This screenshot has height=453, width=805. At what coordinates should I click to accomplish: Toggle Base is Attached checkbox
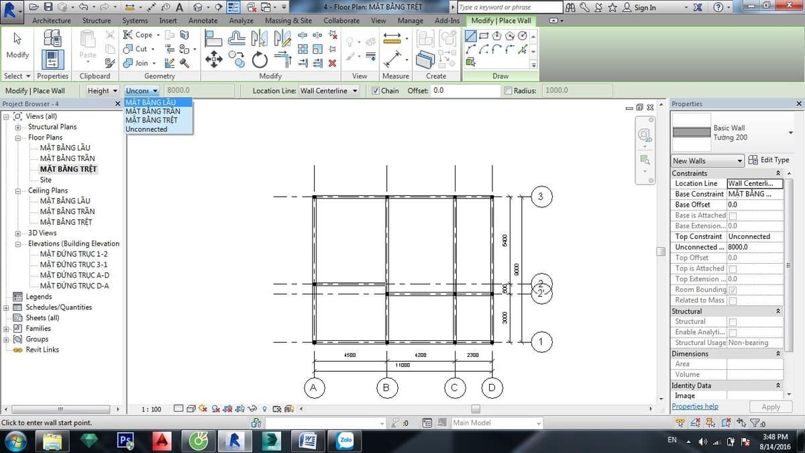coord(733,215)
